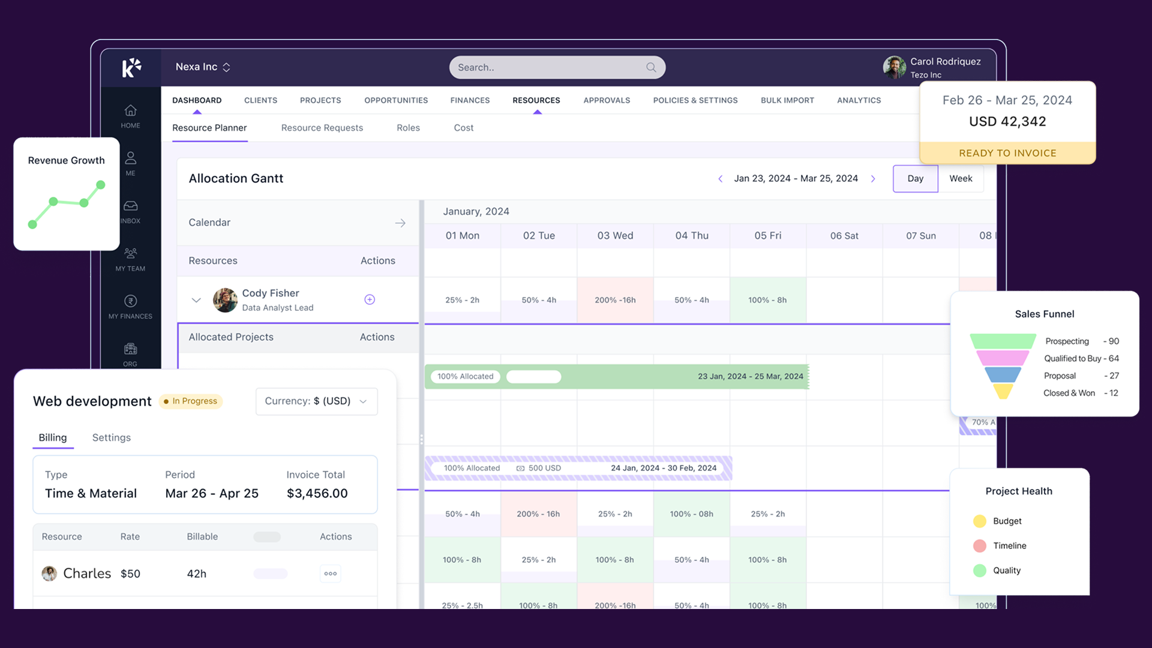Open the Currency $ (USD) dropdown
1152x648 pixels.
317,401
